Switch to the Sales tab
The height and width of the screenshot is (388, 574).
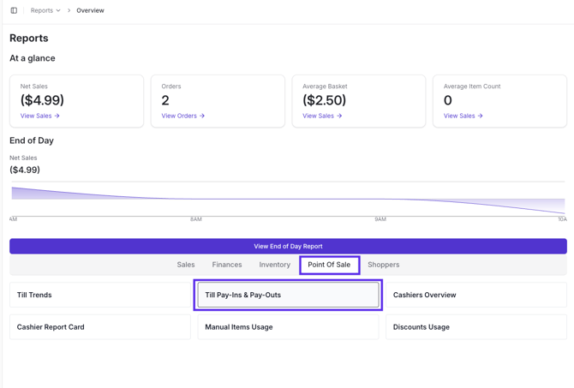coord(186,265)
